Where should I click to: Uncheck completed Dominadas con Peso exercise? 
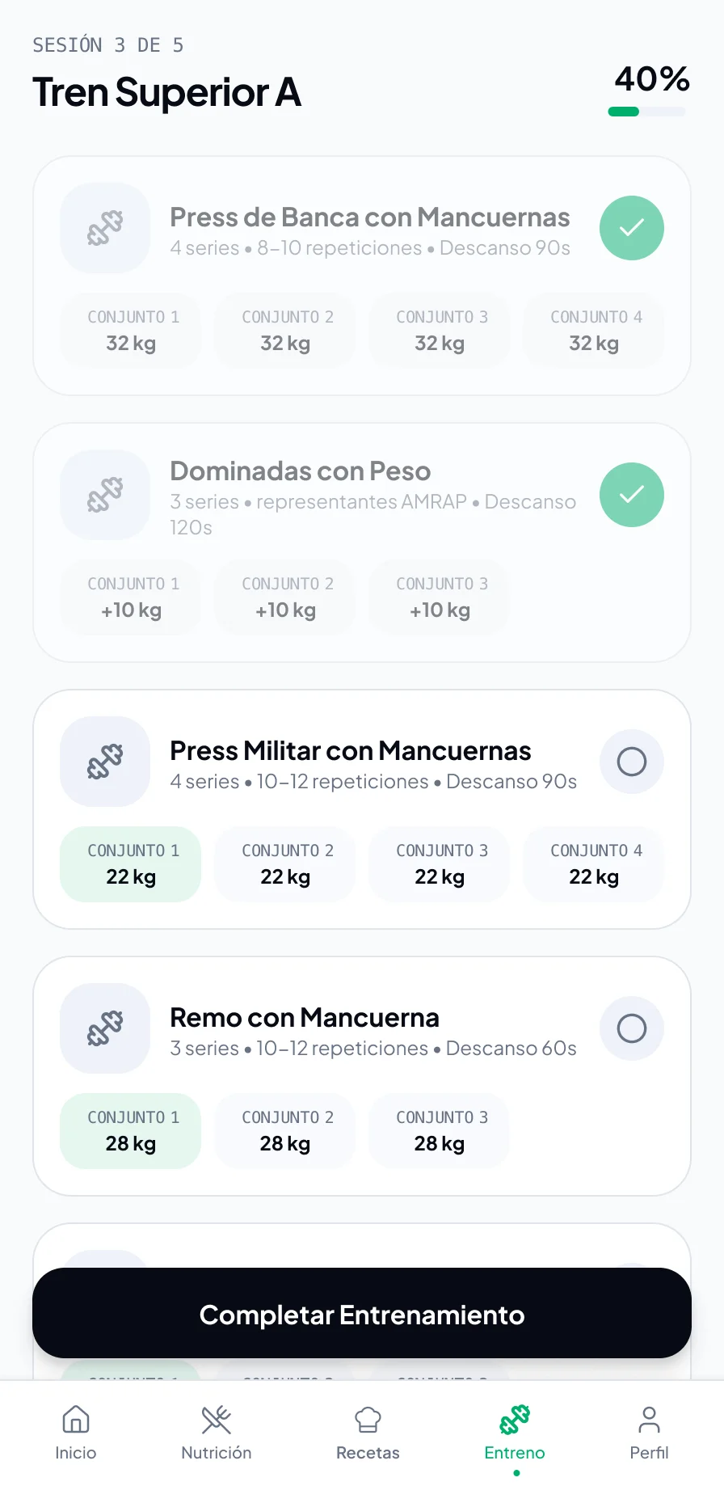coord(632,495)
